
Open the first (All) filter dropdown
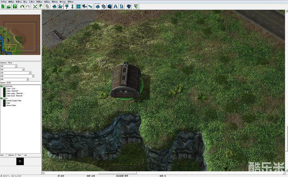tap(16, 66)
